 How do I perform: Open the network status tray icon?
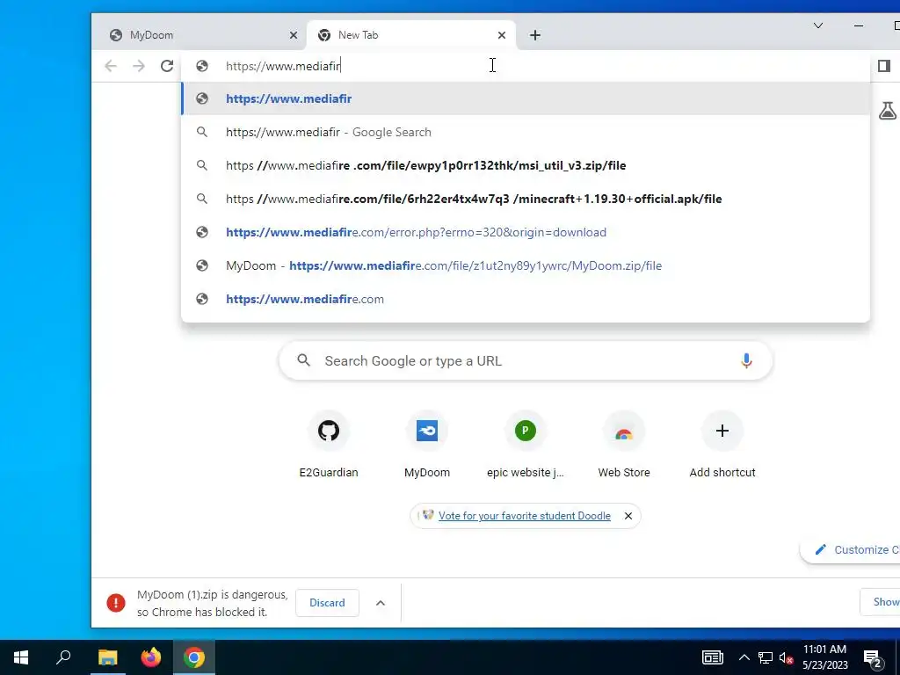point(766,657)
